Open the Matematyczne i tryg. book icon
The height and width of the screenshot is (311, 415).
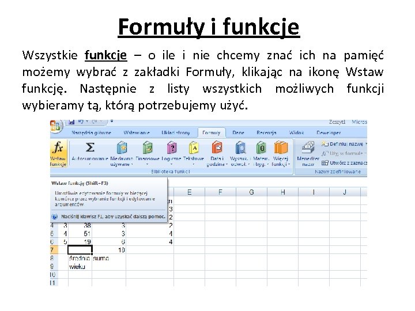261,147
